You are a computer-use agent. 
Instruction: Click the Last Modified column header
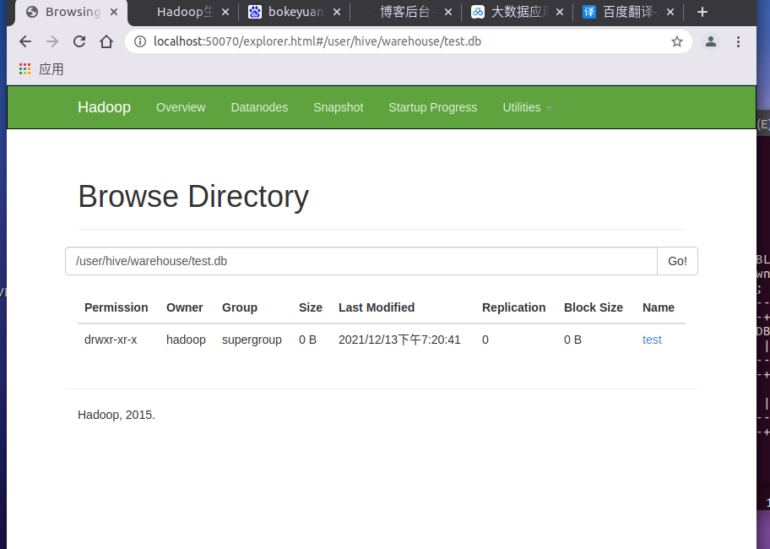[377, 307]
